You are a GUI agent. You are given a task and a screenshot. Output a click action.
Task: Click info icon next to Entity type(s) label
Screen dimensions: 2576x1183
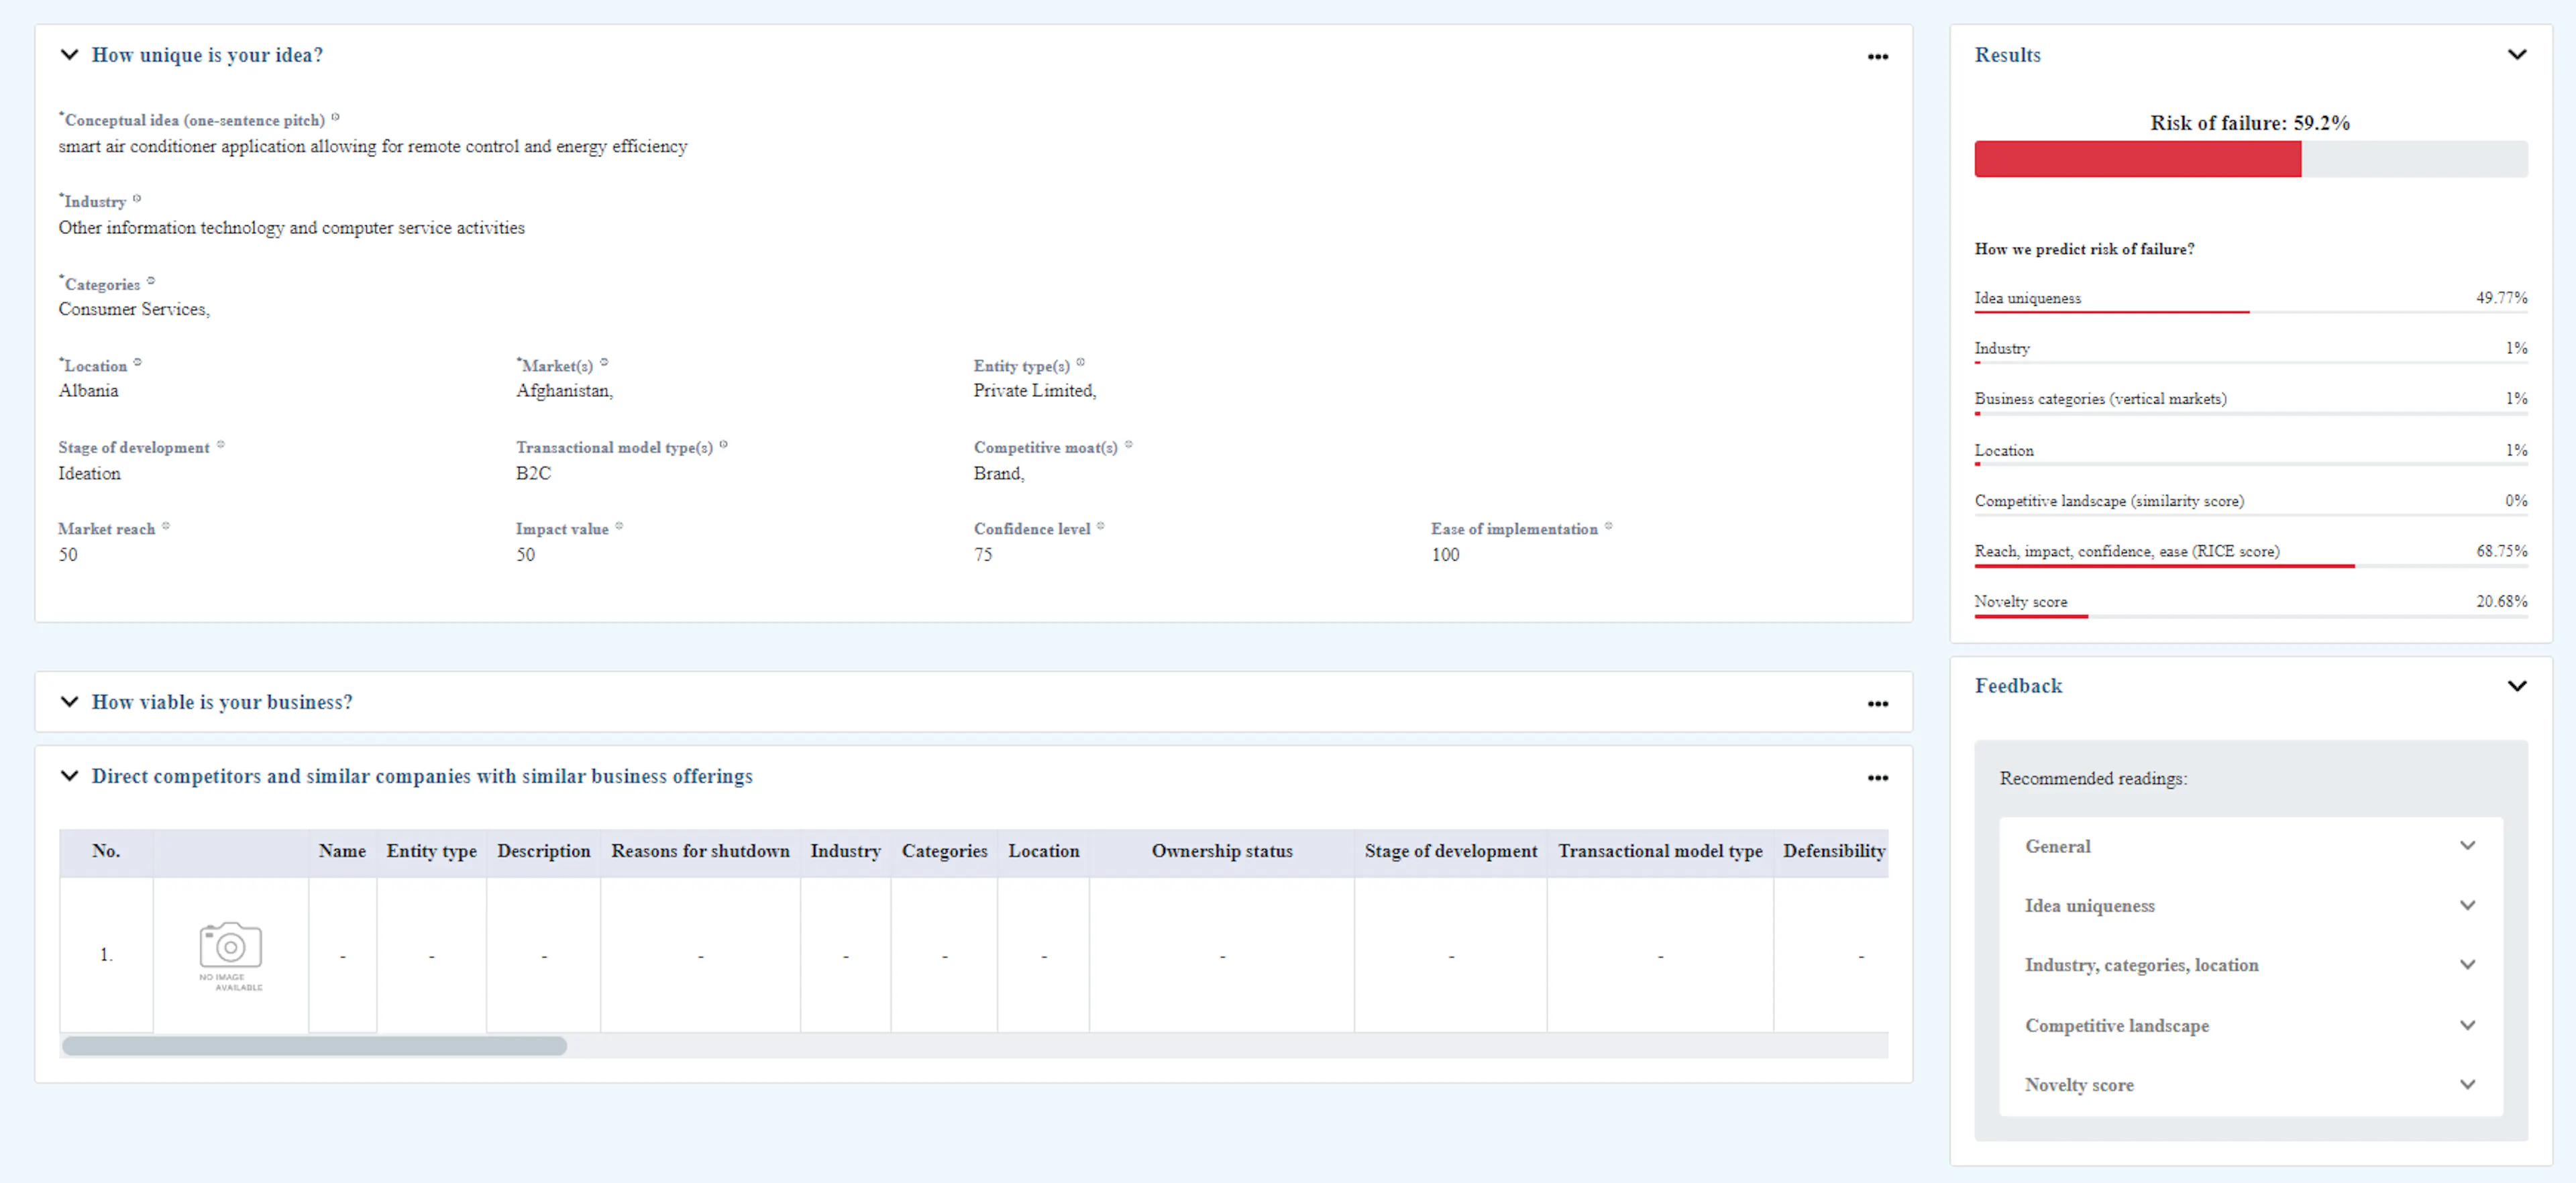point(1081,362)
